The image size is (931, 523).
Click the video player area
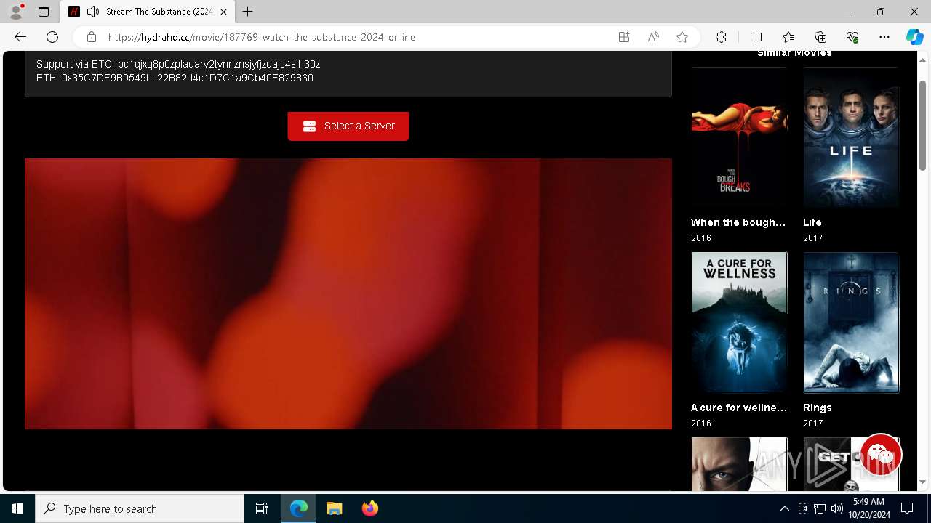point(348,293)
